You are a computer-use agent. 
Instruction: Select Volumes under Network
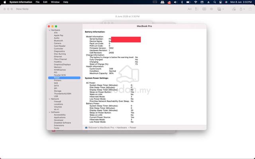58,107
